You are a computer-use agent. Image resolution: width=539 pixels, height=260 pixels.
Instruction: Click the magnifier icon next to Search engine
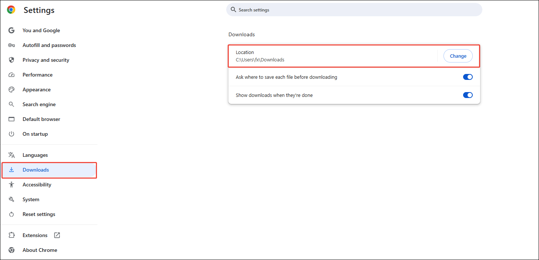11,104
